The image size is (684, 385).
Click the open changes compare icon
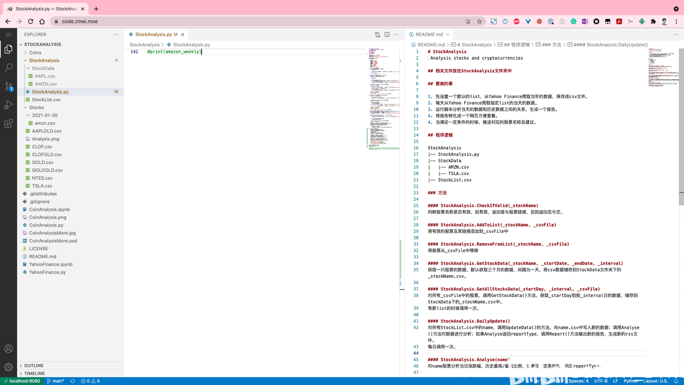coord(378,34)
